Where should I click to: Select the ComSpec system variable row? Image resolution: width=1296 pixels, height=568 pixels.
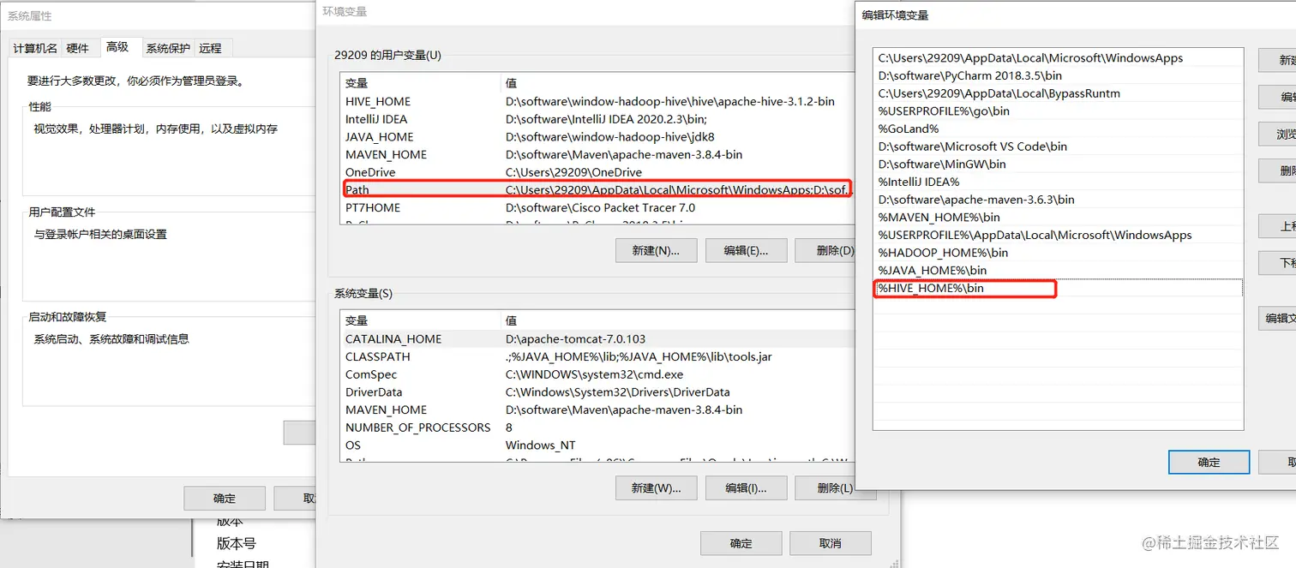click(x=597, y=374)
